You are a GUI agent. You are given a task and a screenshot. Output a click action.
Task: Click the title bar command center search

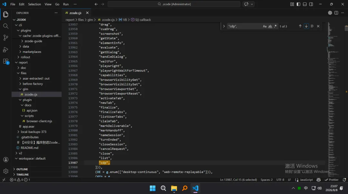[x=174, y=4]
